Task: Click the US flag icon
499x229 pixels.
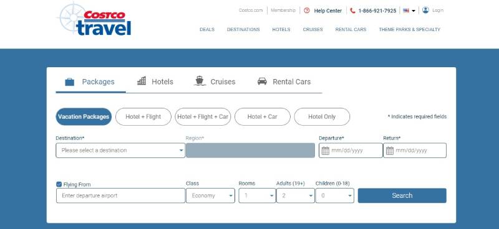Action: click(406, 11)
